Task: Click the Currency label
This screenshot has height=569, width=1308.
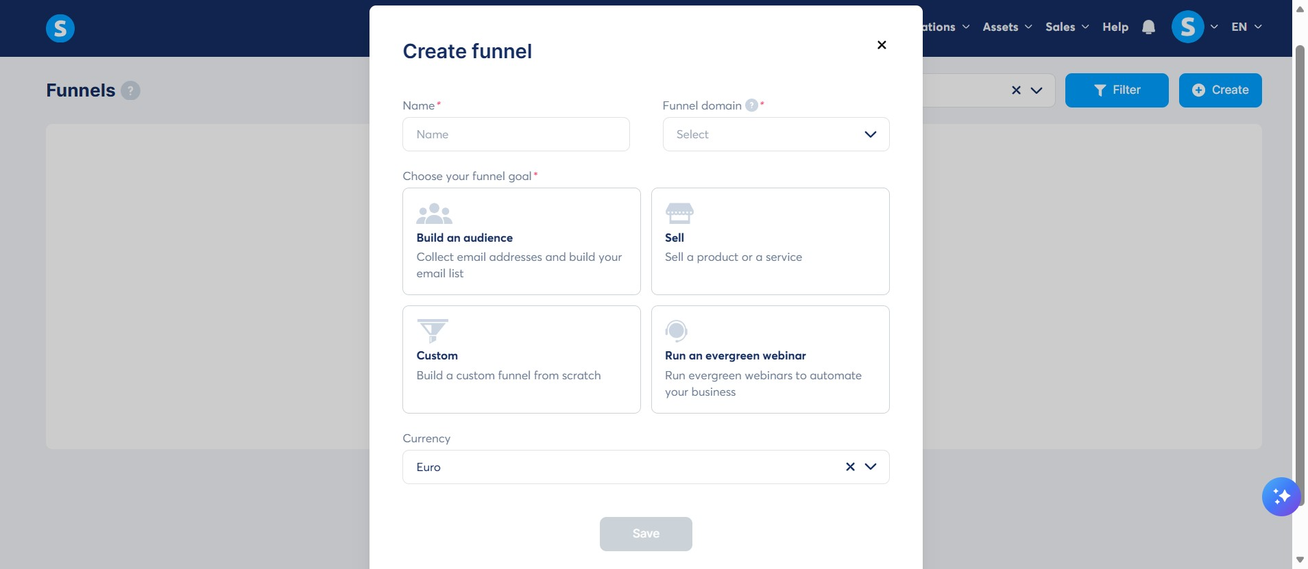Action: point(426,438)
